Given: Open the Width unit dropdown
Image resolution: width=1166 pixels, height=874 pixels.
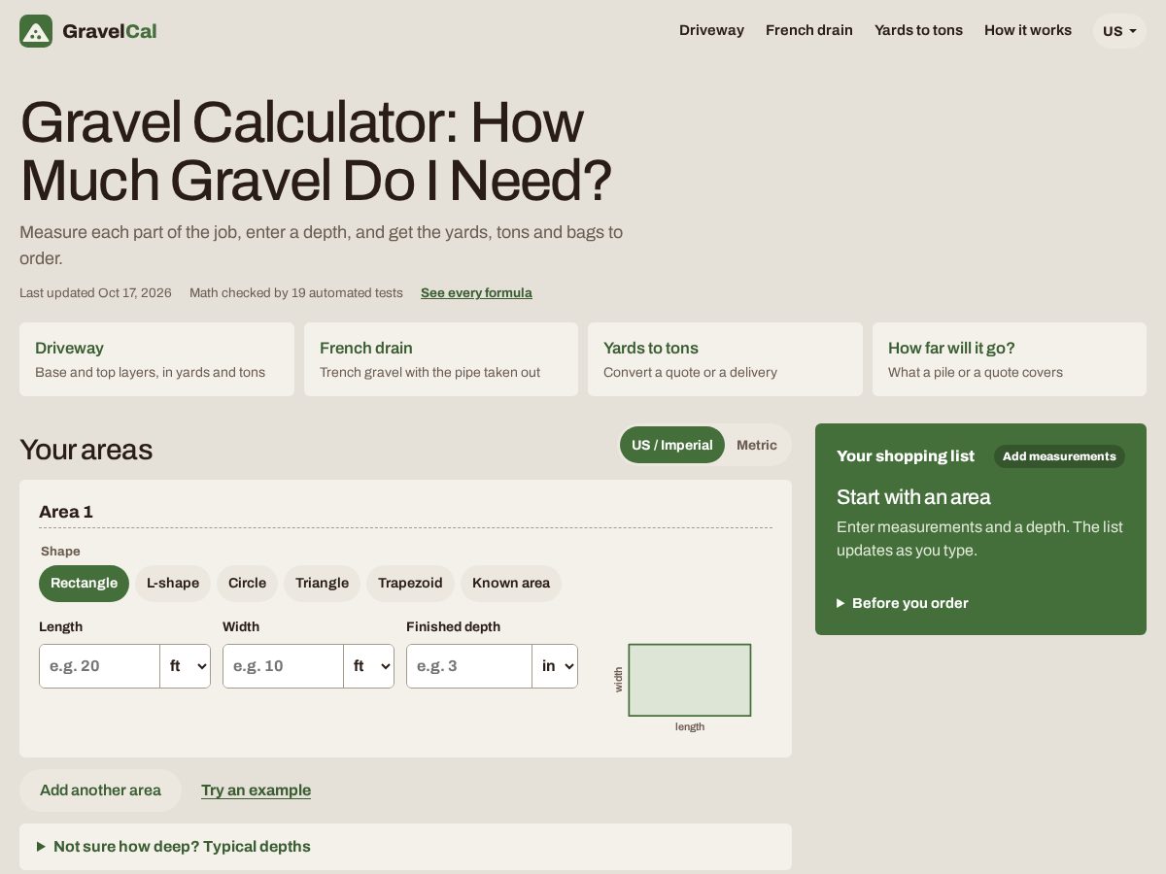Looking at the screenshot, I should (x=369, y=666).
